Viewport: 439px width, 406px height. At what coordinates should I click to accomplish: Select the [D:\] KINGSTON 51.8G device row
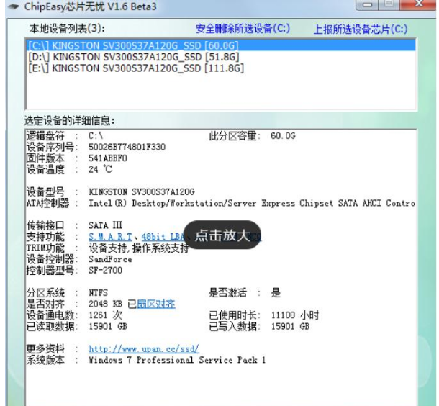click(221, 57)
